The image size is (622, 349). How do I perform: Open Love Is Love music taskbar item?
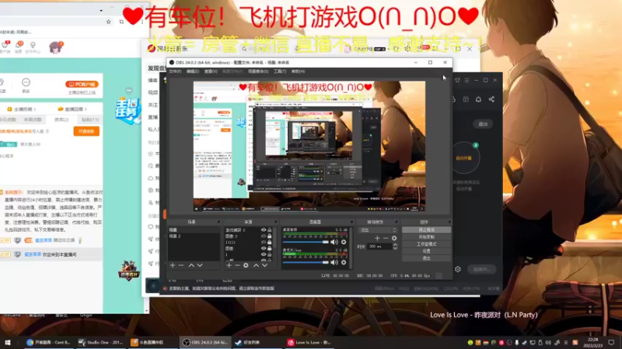(x=309, y=343)
